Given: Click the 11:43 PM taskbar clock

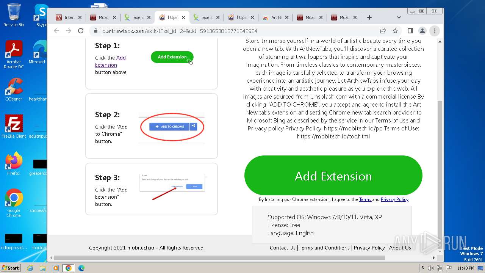Looking at the screenshot, I should tap(465, 268).
